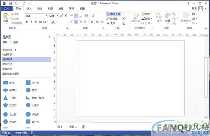
Task: Open rectangle tool dropdown arrow
Action: (x=127, y=14)
